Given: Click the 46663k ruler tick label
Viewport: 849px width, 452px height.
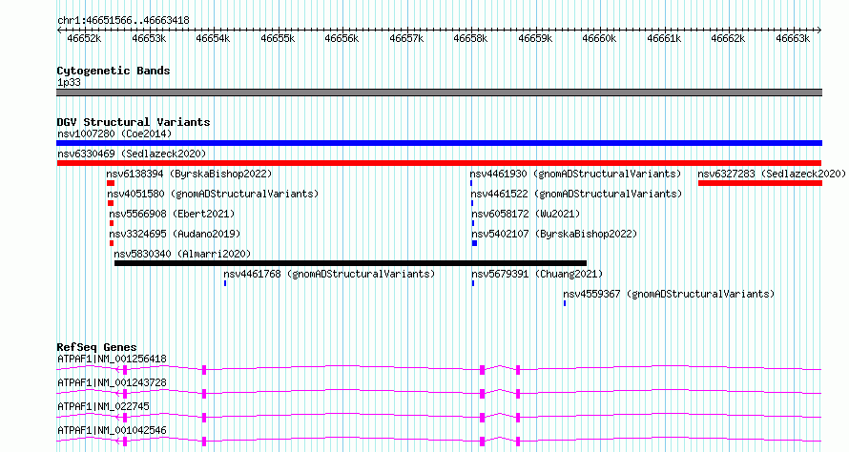Looking at the screenshot, I should coord(793,39).
